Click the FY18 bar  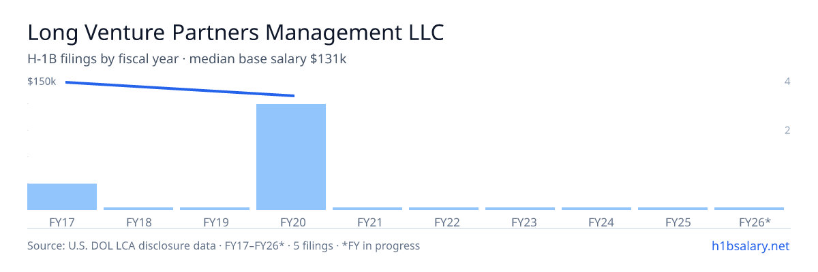tap(138, 209)
